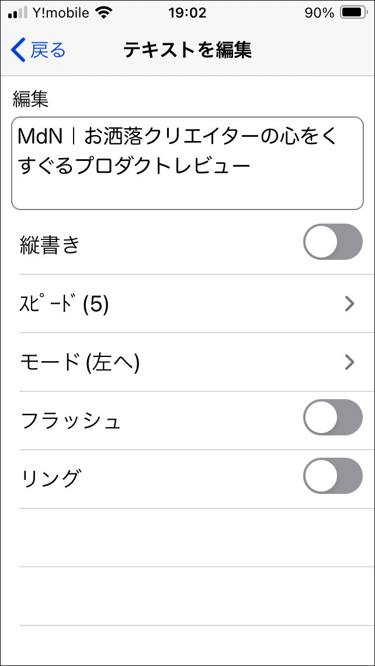
Task: Open speed settings via its chevron
Action: (349, 304)
